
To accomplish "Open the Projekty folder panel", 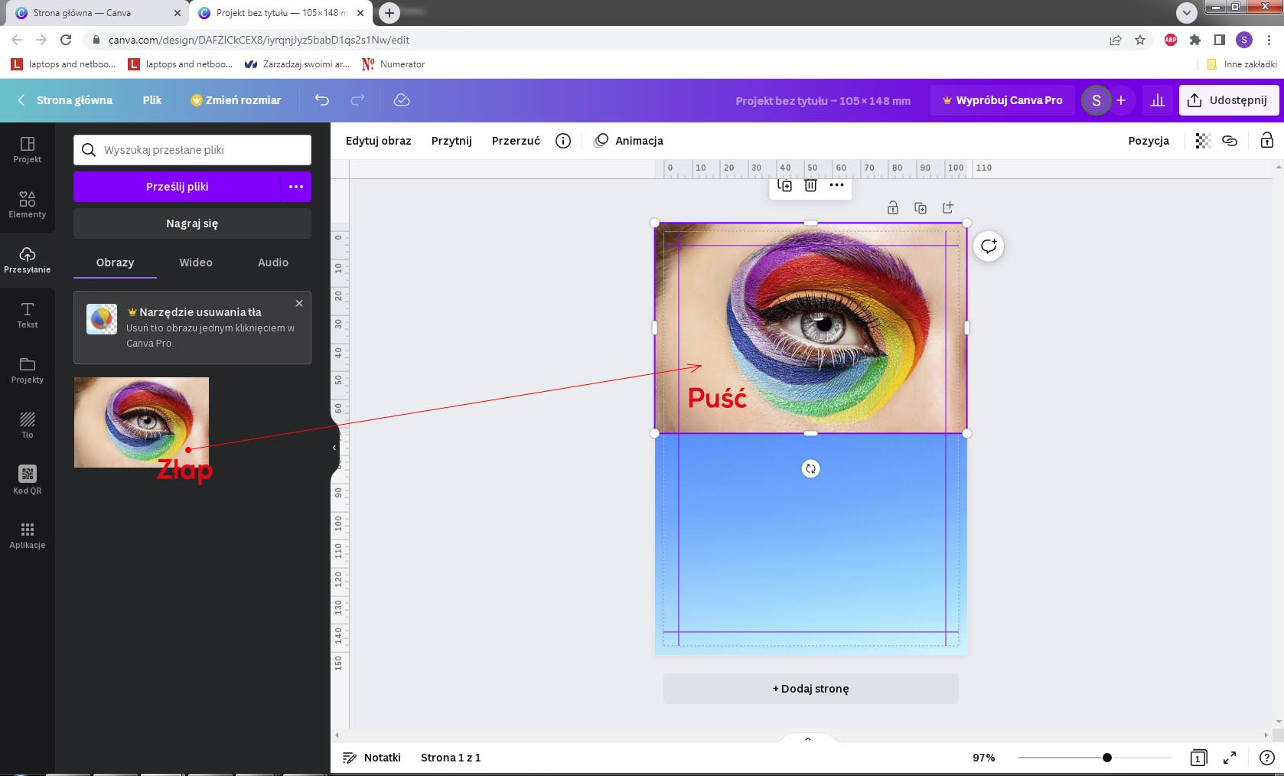I will pos(28,370).
